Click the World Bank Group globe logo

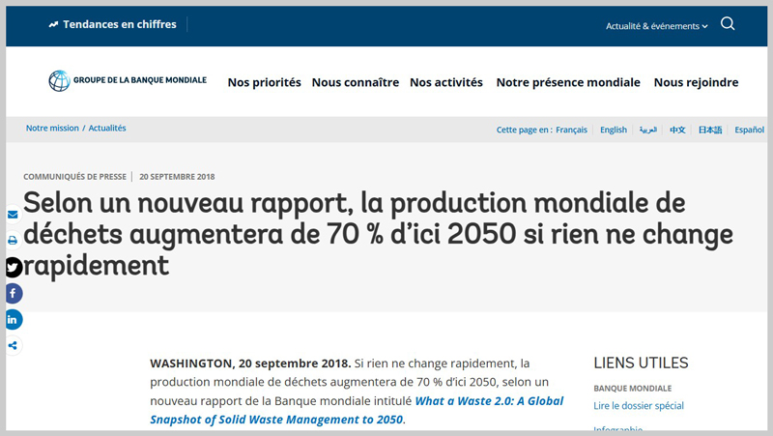click(59, 81)
